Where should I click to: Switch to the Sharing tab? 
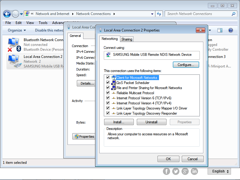click(x=127, y=39)
